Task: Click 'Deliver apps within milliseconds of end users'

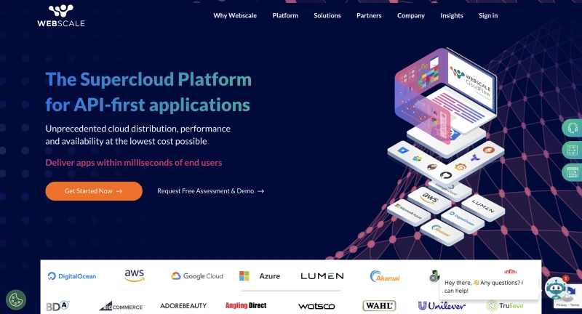Action: click(x=134, y=163)
